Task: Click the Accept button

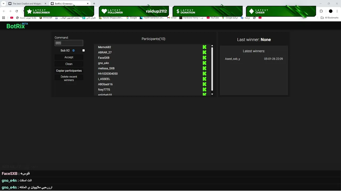Action: [69, 57]
